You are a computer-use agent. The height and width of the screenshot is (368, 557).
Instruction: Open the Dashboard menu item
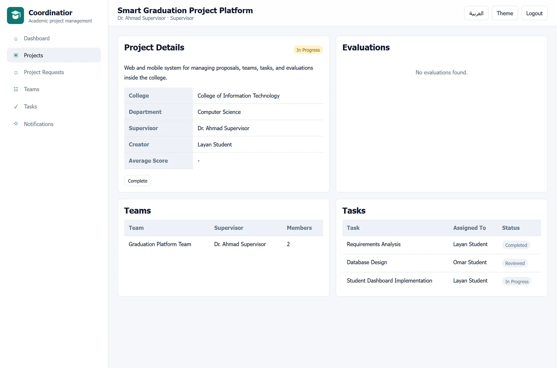click(x=54, y=38)
